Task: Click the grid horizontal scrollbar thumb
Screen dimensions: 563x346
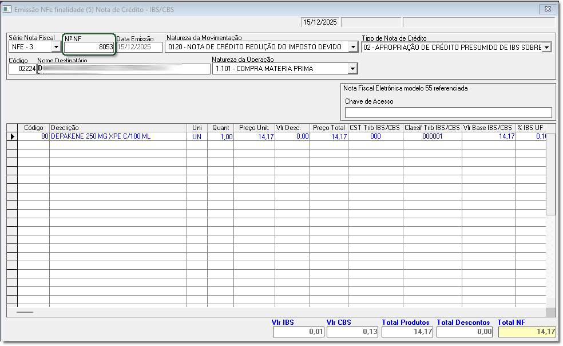Action: [x=25, y=312]
